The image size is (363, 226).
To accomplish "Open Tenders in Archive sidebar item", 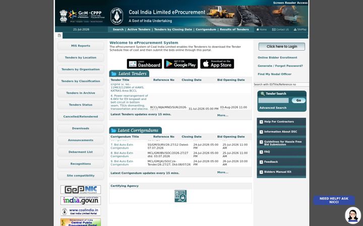I will pyautogui.click(x=81, y=93).
